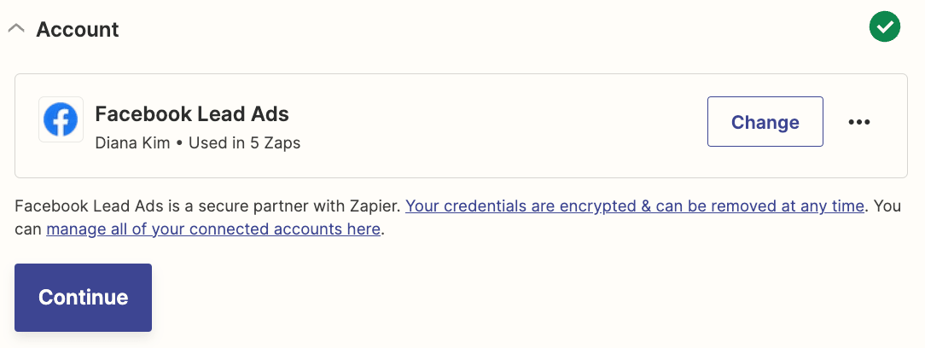Click blank area right of Continue button
The height and width of the screenshot is (348, 925).
[512, 298]
